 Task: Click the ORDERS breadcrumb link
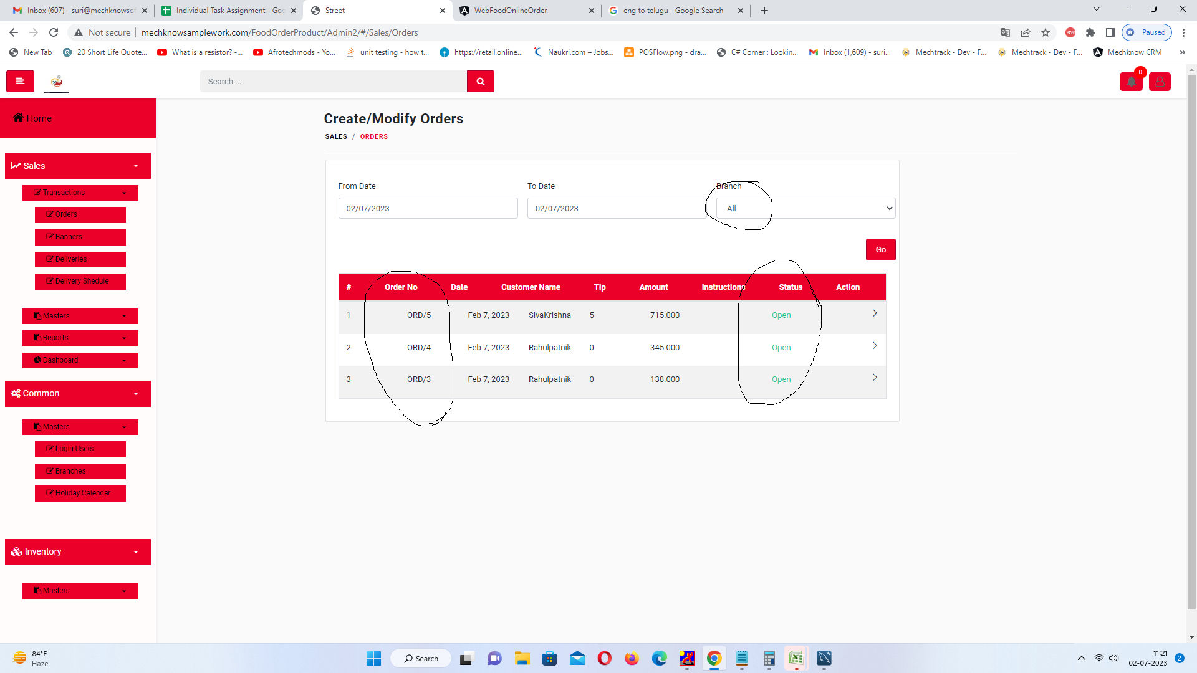(x=373, y=136)
